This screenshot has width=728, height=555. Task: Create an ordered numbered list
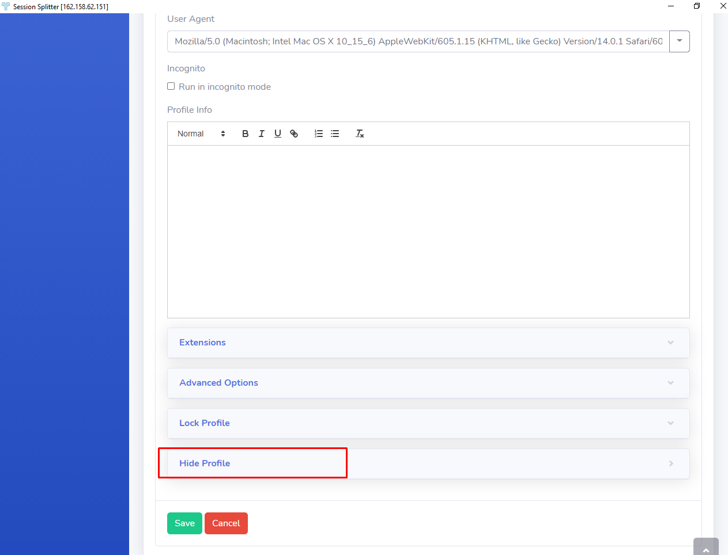point(318,134)
